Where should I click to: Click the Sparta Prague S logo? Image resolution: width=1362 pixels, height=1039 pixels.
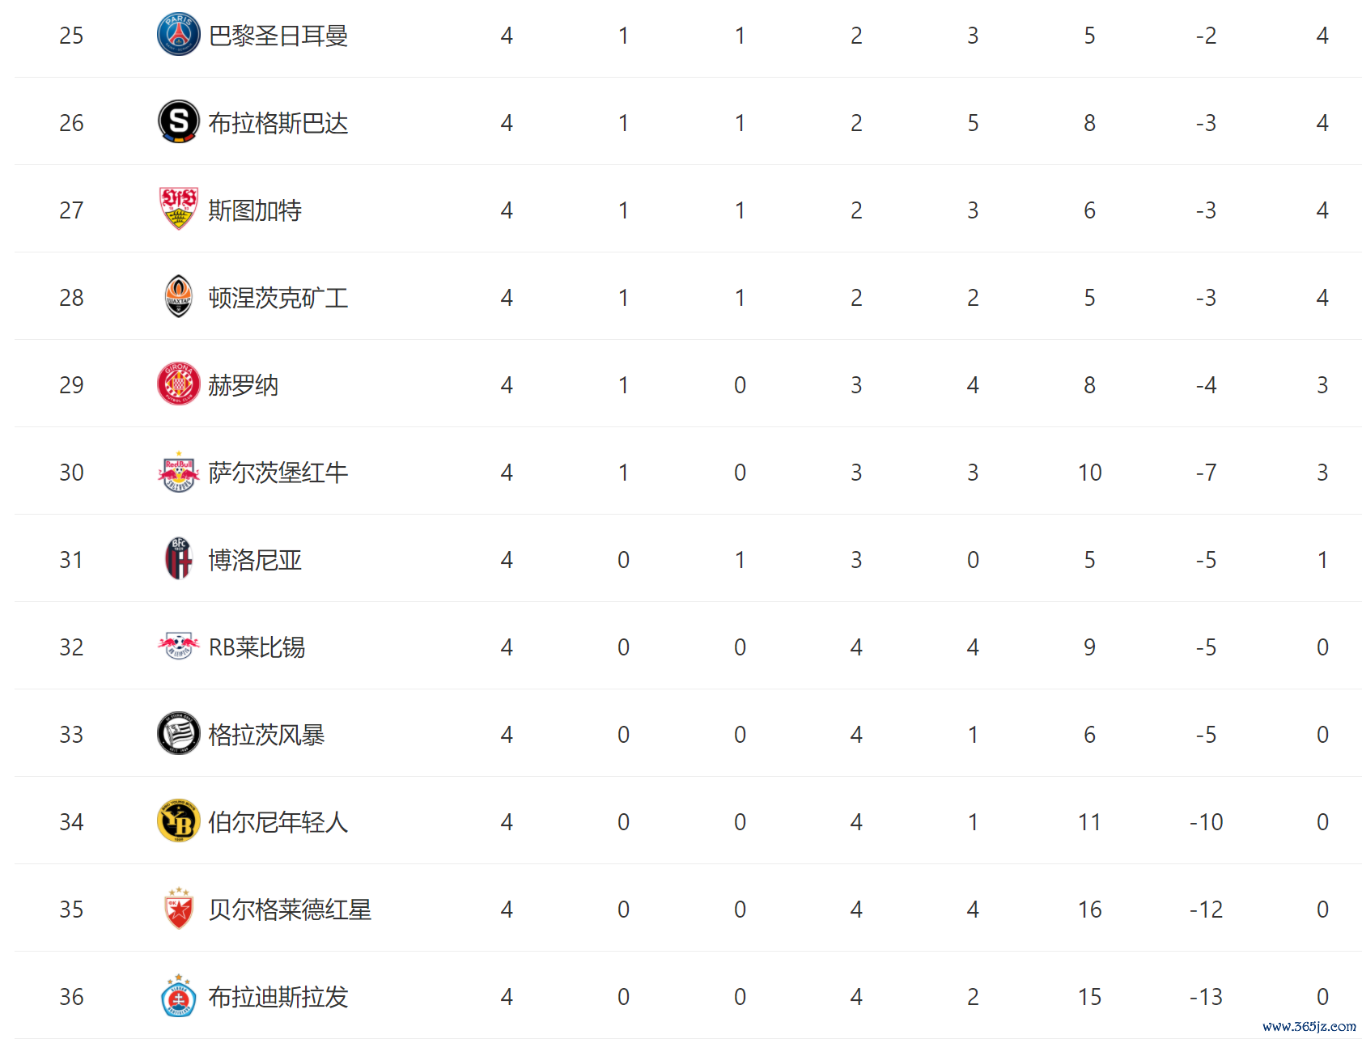[x=178, y=122]
